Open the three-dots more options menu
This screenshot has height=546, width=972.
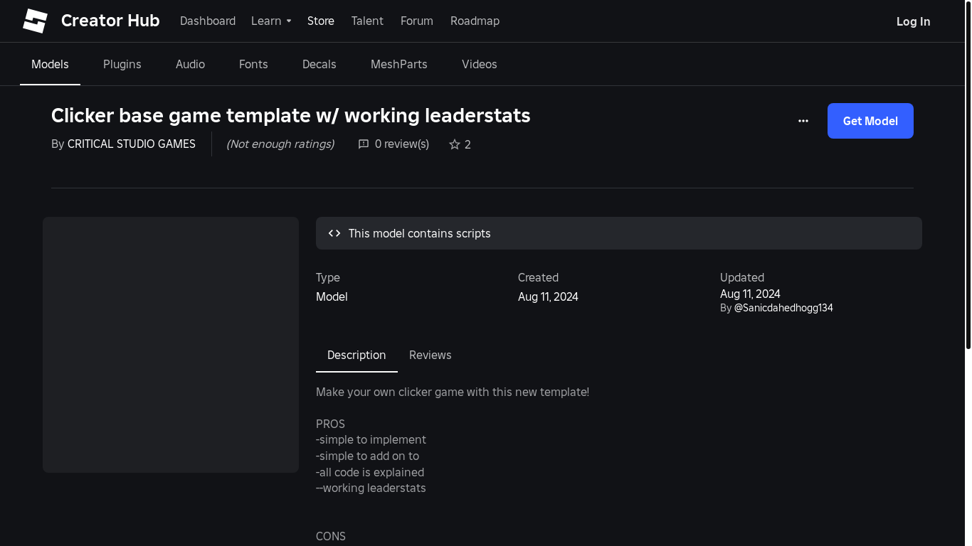803,121
